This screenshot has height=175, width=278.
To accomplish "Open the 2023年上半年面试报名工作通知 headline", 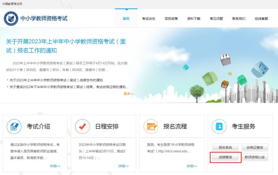I will tap(66, 46).
